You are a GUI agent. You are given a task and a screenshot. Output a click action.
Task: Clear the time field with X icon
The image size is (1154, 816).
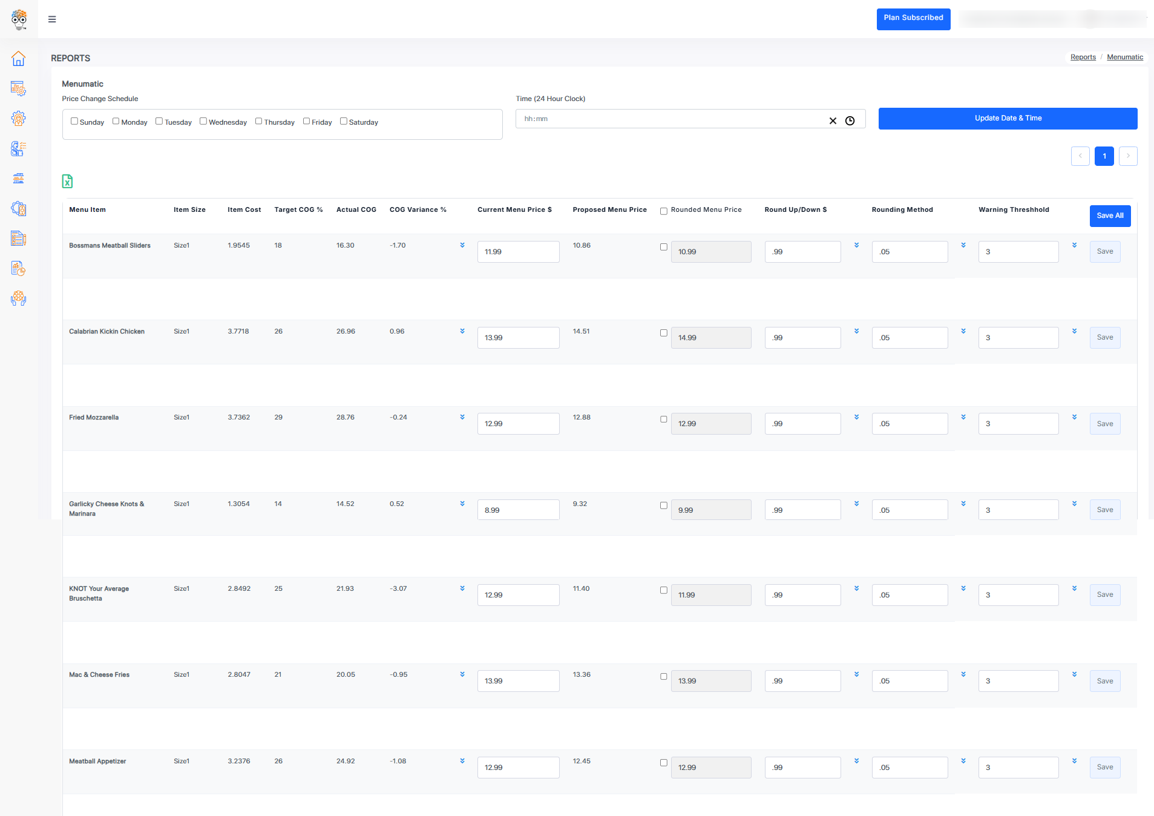(833, 121)
